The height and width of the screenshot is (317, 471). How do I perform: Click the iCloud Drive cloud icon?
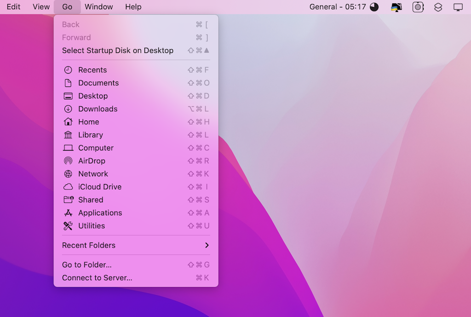(x=68, y=186)
